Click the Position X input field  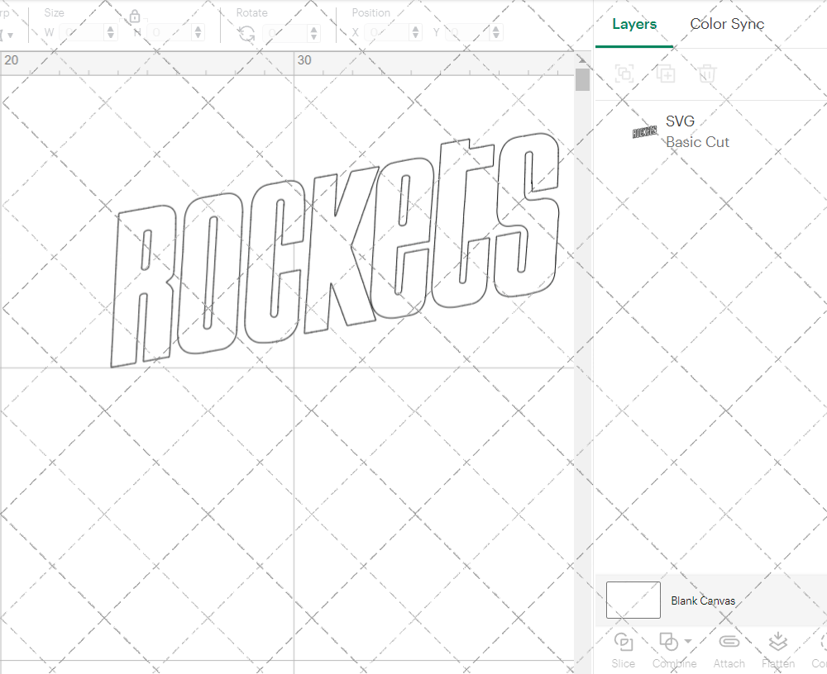pos(387,33)
